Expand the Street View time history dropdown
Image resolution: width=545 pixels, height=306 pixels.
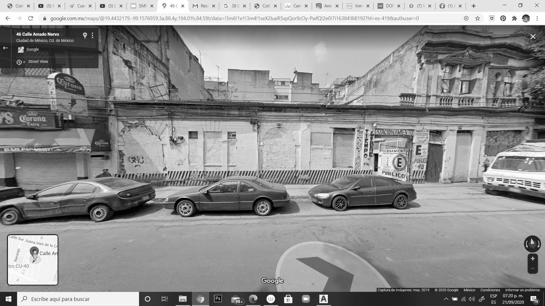(x=20, y=62)
